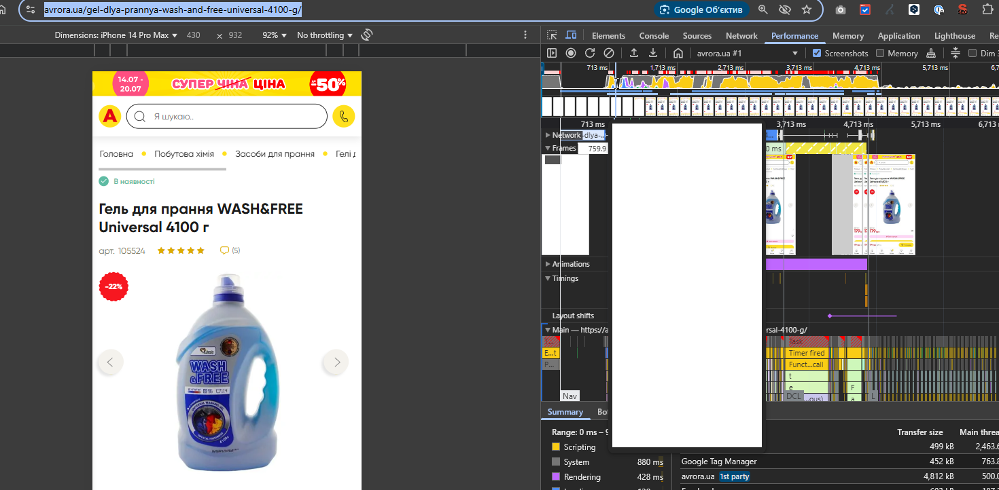Click the Layout shifts track label

point(573,316)
